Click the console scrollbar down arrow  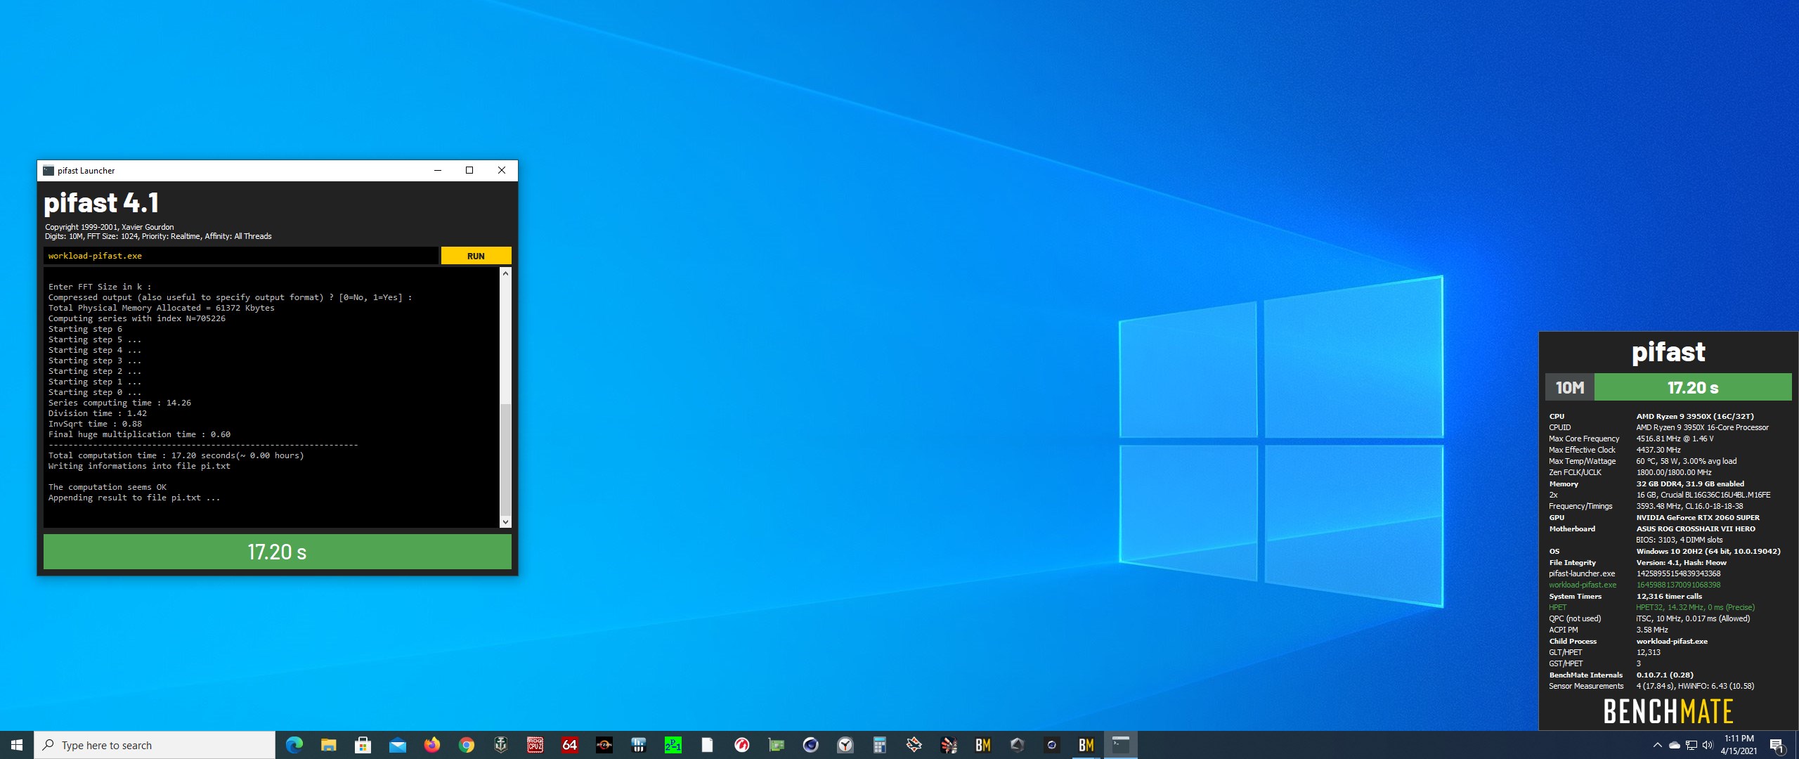click(505, 521)
